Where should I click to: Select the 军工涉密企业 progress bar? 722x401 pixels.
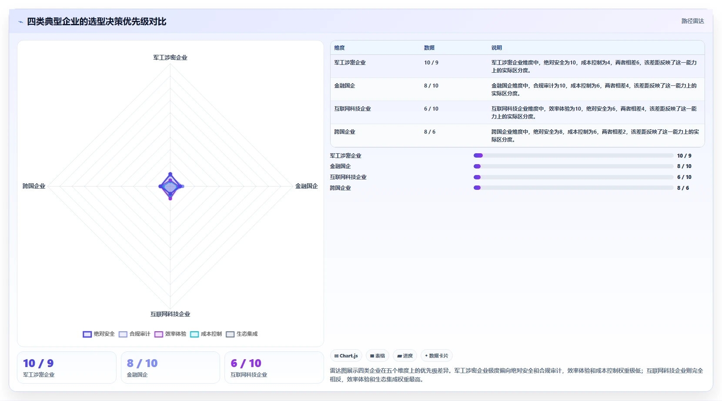coord(573,155)
